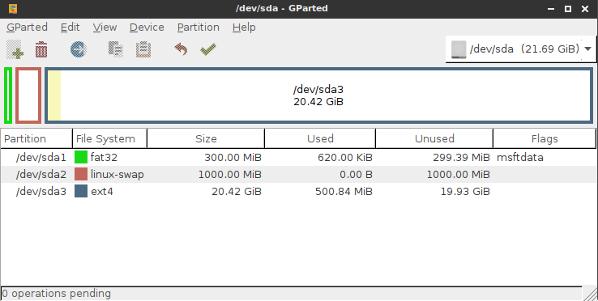
Task: Apply all operations with the checkmark icon
Action: click(208, 49)
